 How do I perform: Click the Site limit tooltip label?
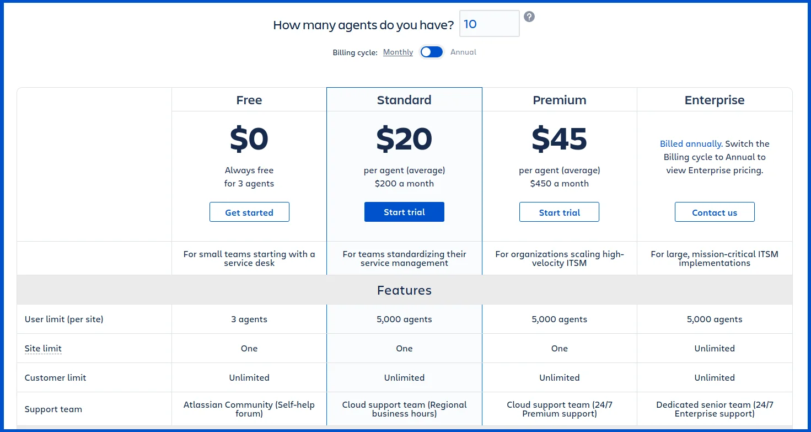point(43,349)
